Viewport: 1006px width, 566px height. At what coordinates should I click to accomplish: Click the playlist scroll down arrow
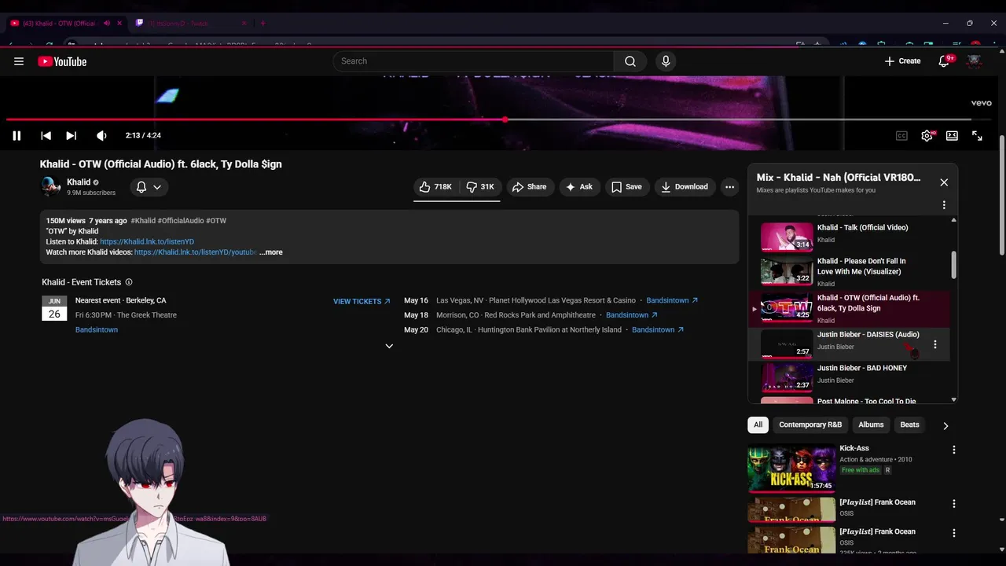pyautogui.click(x=954, y=399)
